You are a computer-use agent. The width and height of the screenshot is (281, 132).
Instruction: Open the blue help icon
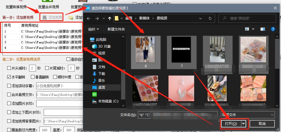273,29
